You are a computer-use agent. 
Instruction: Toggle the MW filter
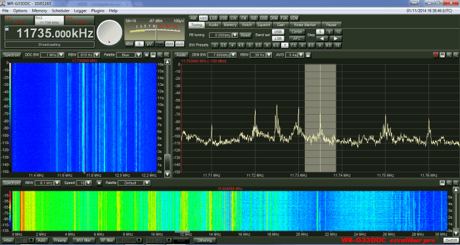pyautogui.click(x=84, y=240)
